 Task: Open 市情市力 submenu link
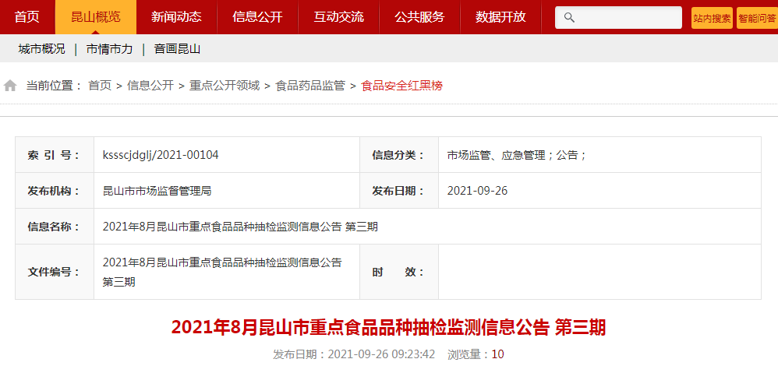pos(109,49)
